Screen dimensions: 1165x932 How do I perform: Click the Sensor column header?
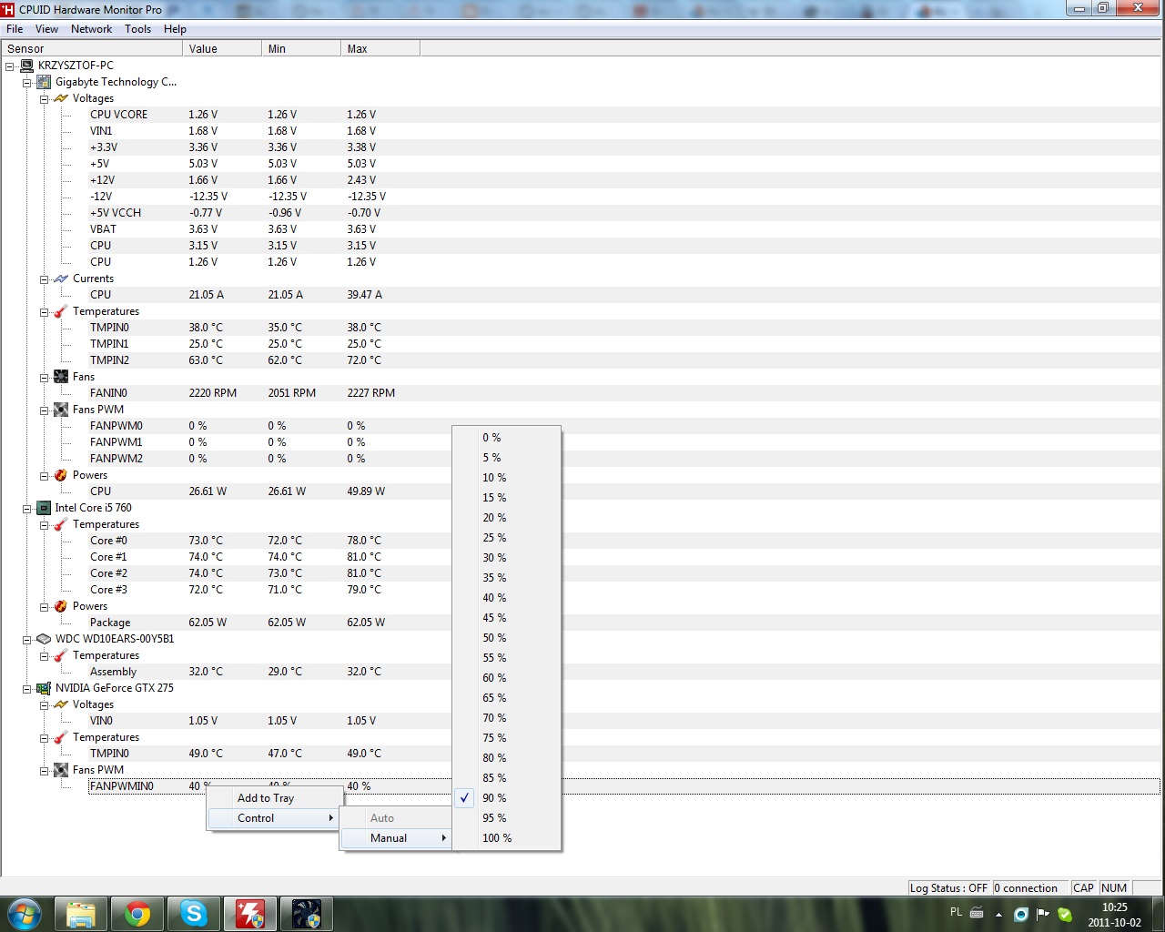(92, 49)
